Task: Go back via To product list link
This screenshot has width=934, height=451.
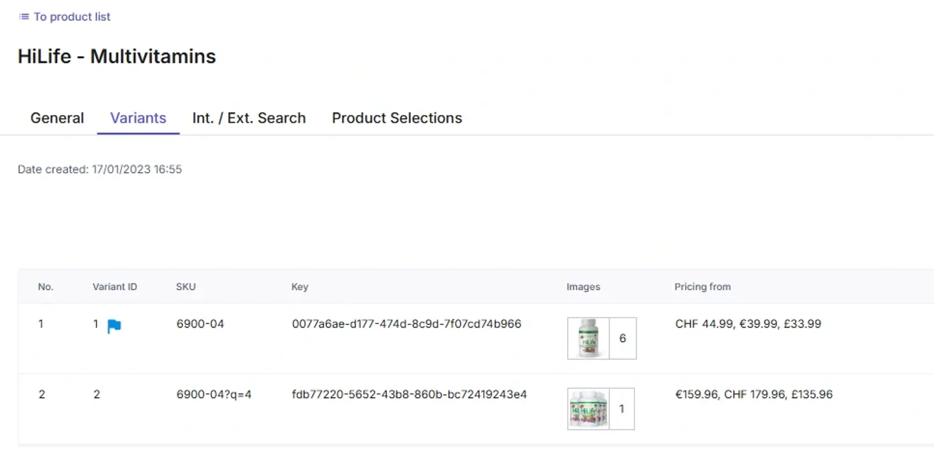Action: (x=72, y=17)
